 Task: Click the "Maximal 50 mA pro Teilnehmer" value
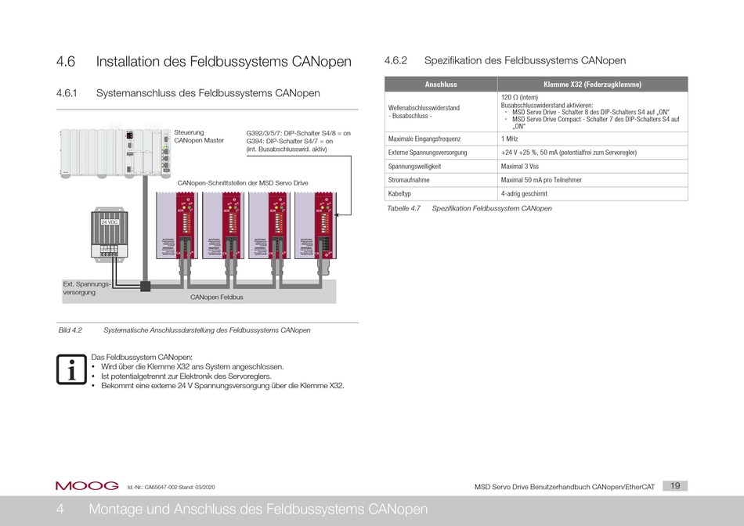click(x=541, y=180)
